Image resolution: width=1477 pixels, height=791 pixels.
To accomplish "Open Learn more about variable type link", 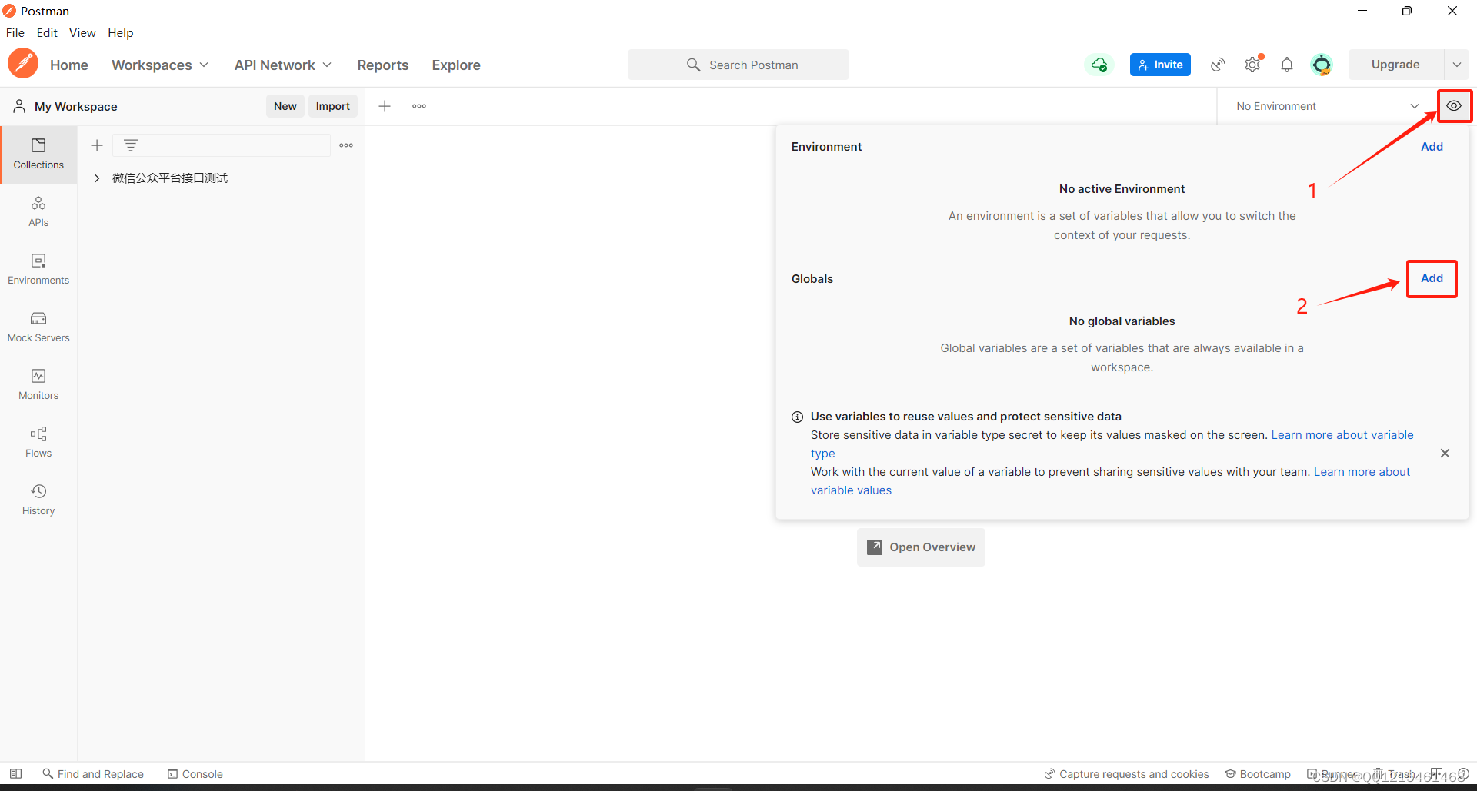I will 1342,435.
